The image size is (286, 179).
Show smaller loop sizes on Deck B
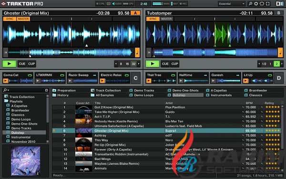(259, 64)
